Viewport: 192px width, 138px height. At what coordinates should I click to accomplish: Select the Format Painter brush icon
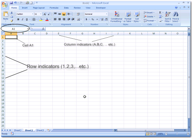click(x=12, y=21)
